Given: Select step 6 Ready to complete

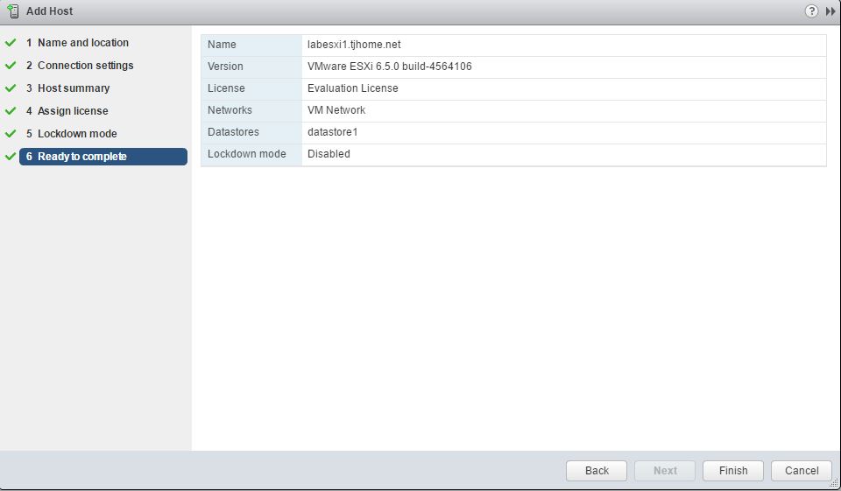Looking at the screenshot, I should (x=103, y=157).
